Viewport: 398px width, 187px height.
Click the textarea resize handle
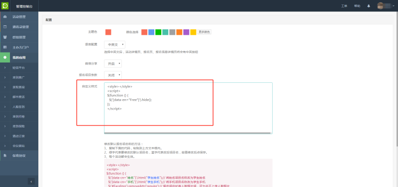[271, 132]
